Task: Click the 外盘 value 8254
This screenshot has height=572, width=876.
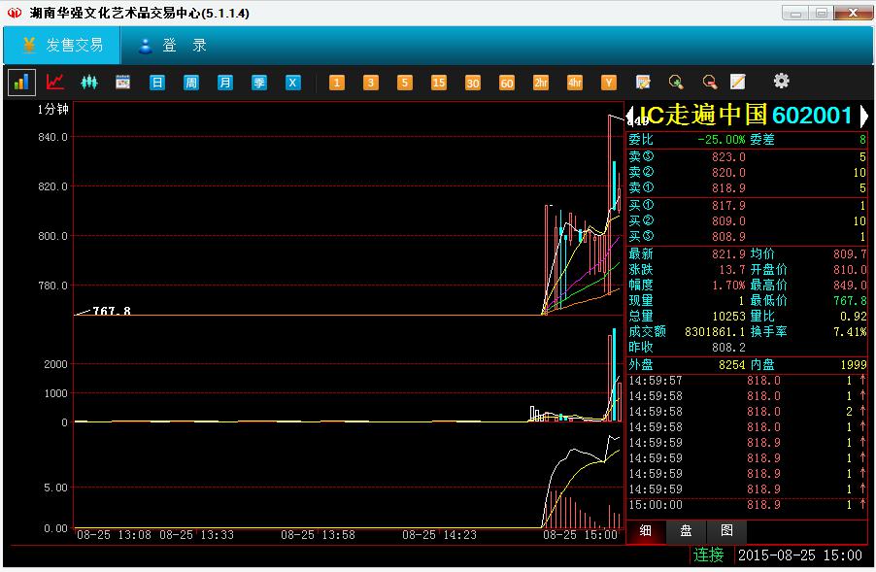Action: pos(732,365)
